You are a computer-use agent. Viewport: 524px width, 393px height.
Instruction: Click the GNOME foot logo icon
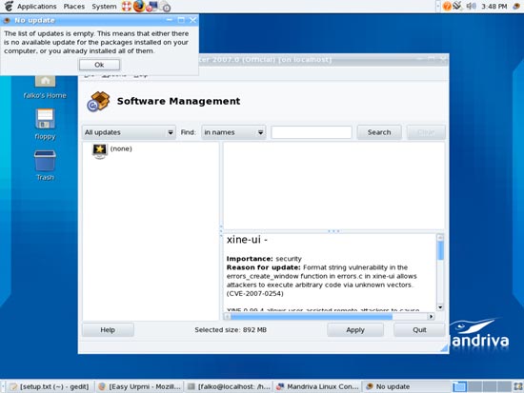click(9, 6)
